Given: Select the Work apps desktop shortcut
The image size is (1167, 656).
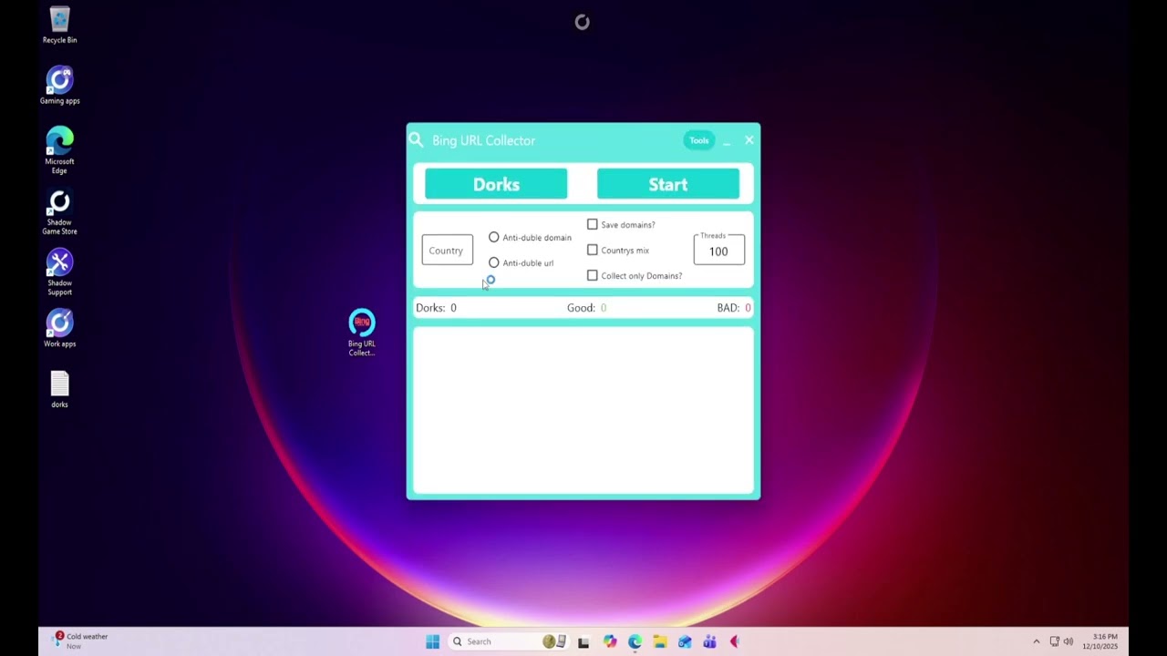Looking at the screenshot, I should [x=59, y=328].
